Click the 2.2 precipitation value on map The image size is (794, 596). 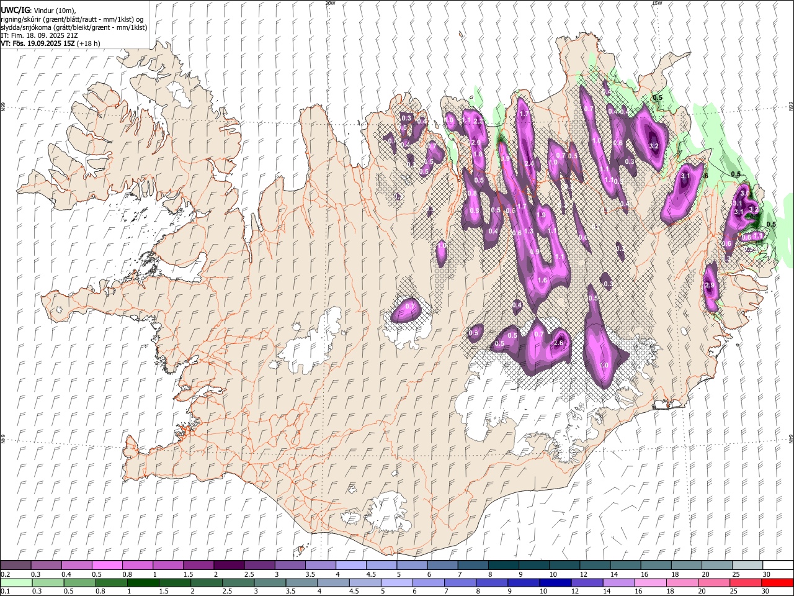(478, 121)
